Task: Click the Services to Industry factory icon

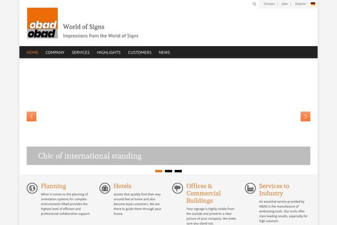Action: coord(250,188)
